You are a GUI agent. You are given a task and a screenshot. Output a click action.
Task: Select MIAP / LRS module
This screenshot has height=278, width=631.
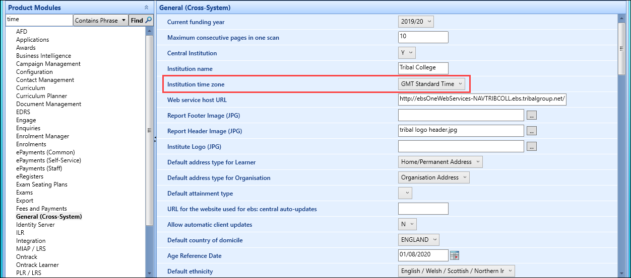click(x=31, y=249)
